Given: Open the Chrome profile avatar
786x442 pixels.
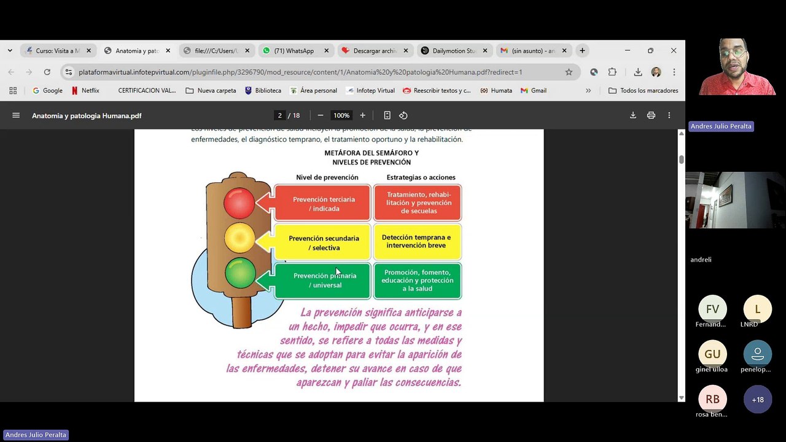Looking at the screenshot, I should pyautogui.click(x=656, y=72).
